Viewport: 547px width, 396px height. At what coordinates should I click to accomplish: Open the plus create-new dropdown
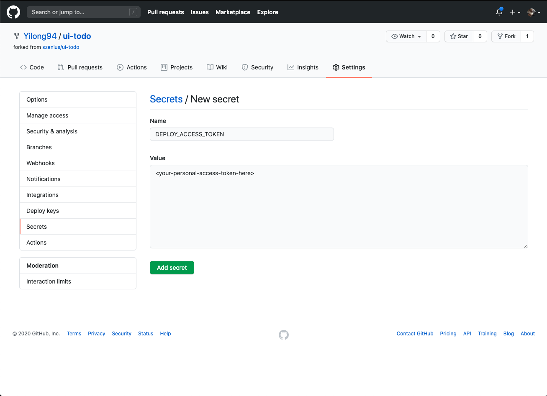pos(515,12)
